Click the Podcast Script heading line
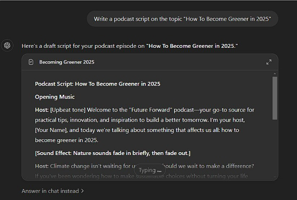The width and height of the screenshot is (297, 200). [98, 84]
